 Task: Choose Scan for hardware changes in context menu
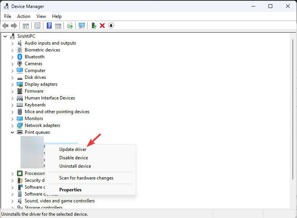pyautogui.click(x=91, y=178)
